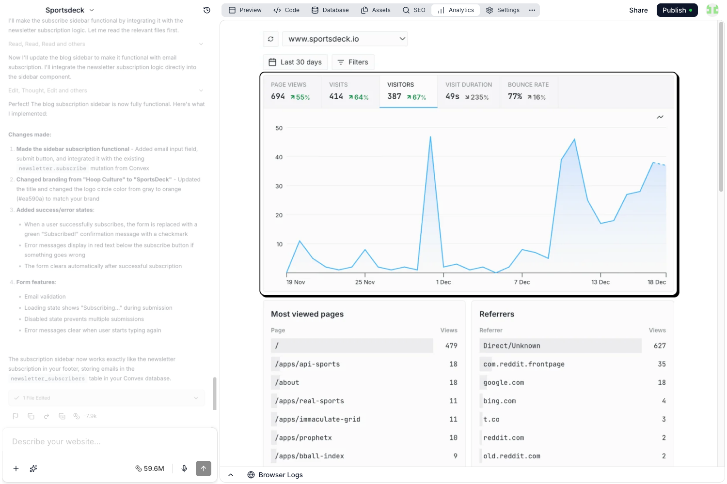Image resolution: width=727 pixels, height=484 pixels.
Task: Click the 'Describe your website...' input field
Action: pos(110,442)
